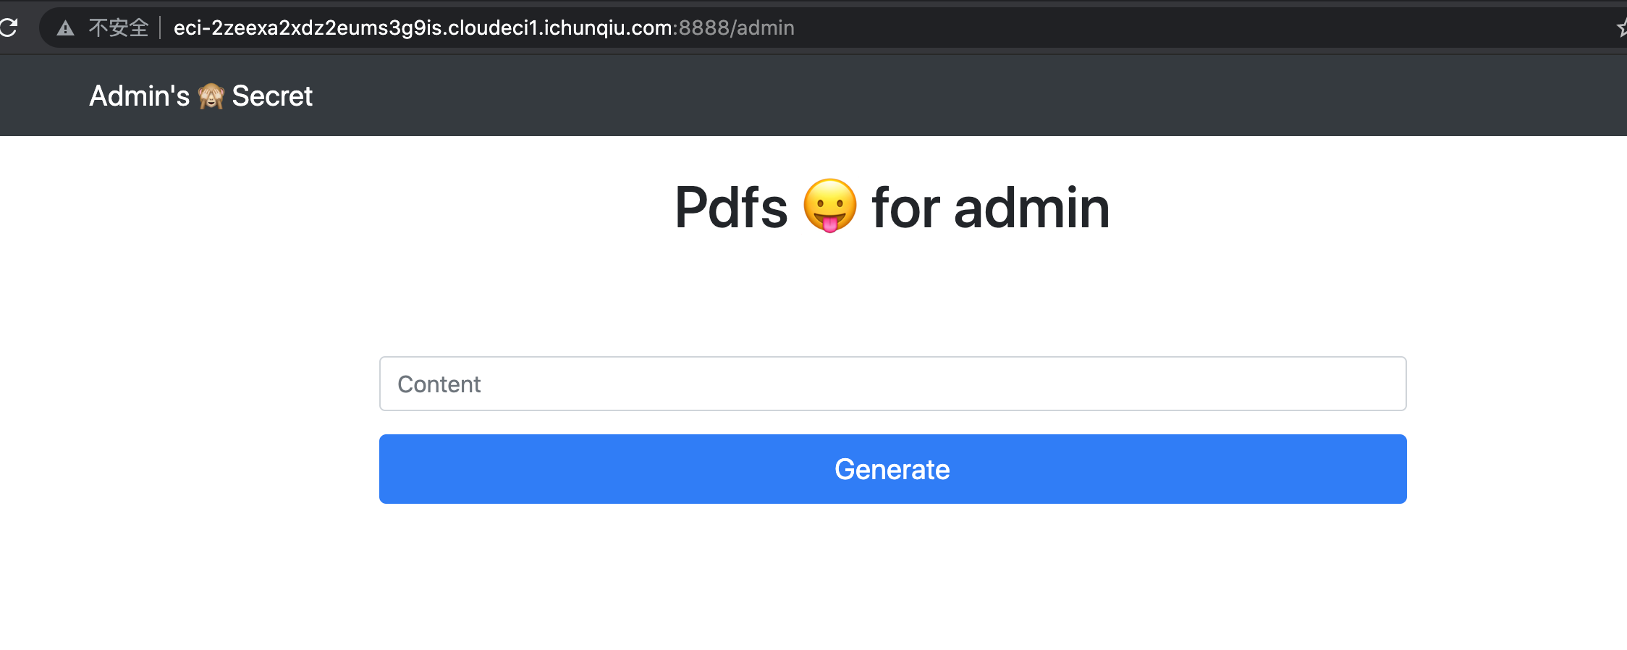Click the blue Generate button

click(x=892, y=469)
